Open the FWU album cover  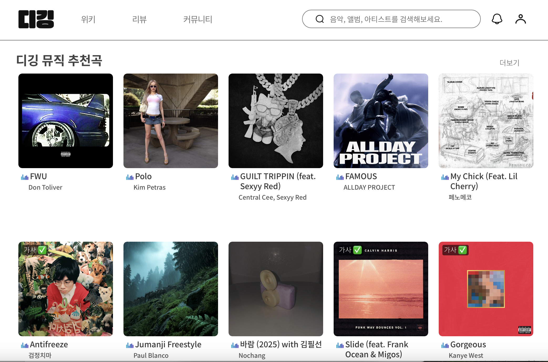[66, 121]
